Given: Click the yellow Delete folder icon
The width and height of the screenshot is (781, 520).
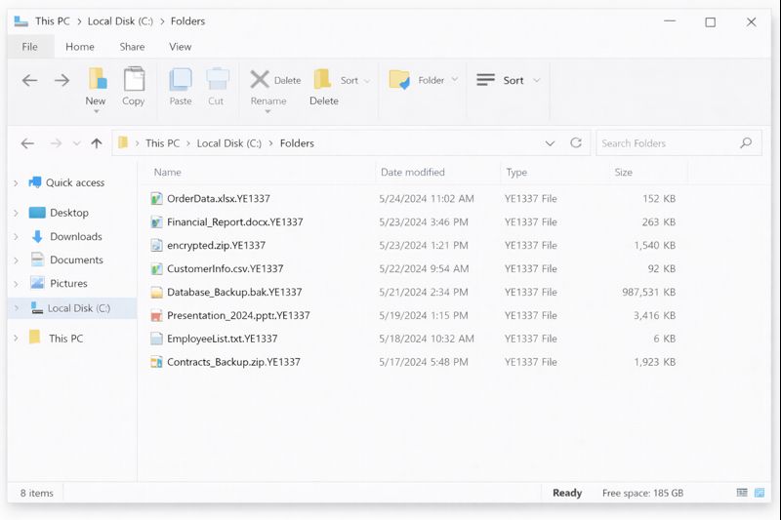Looking at the screenshot, I should pos(322,79).
